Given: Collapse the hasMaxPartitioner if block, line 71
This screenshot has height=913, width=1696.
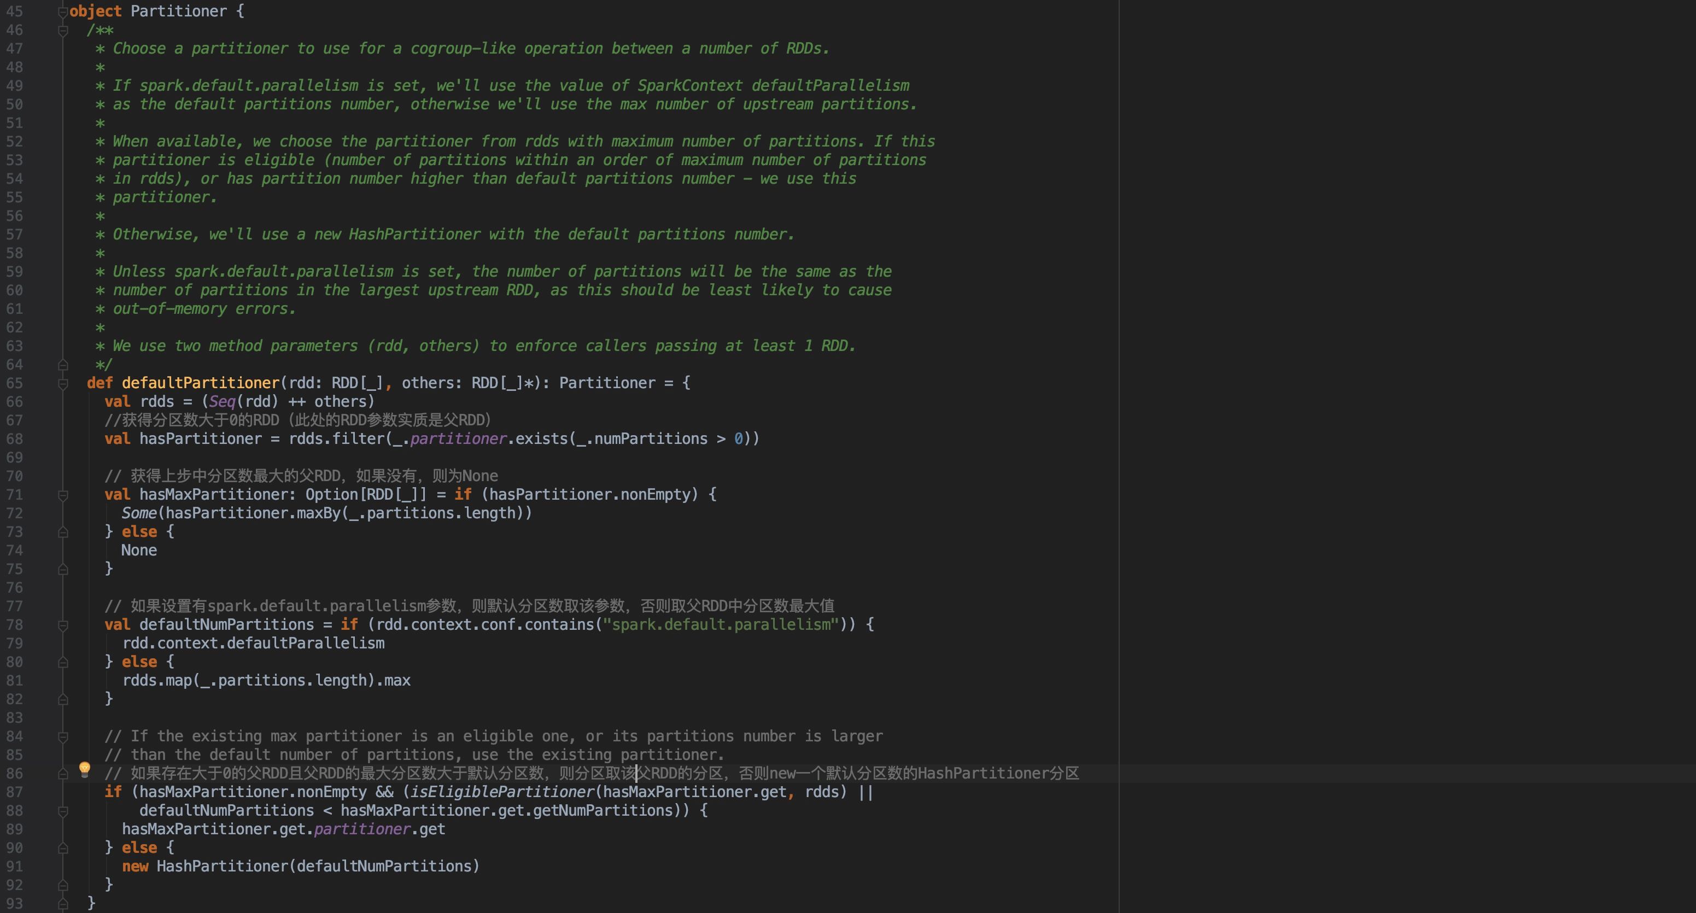Looking at the screenshot, I should [63, 495].
